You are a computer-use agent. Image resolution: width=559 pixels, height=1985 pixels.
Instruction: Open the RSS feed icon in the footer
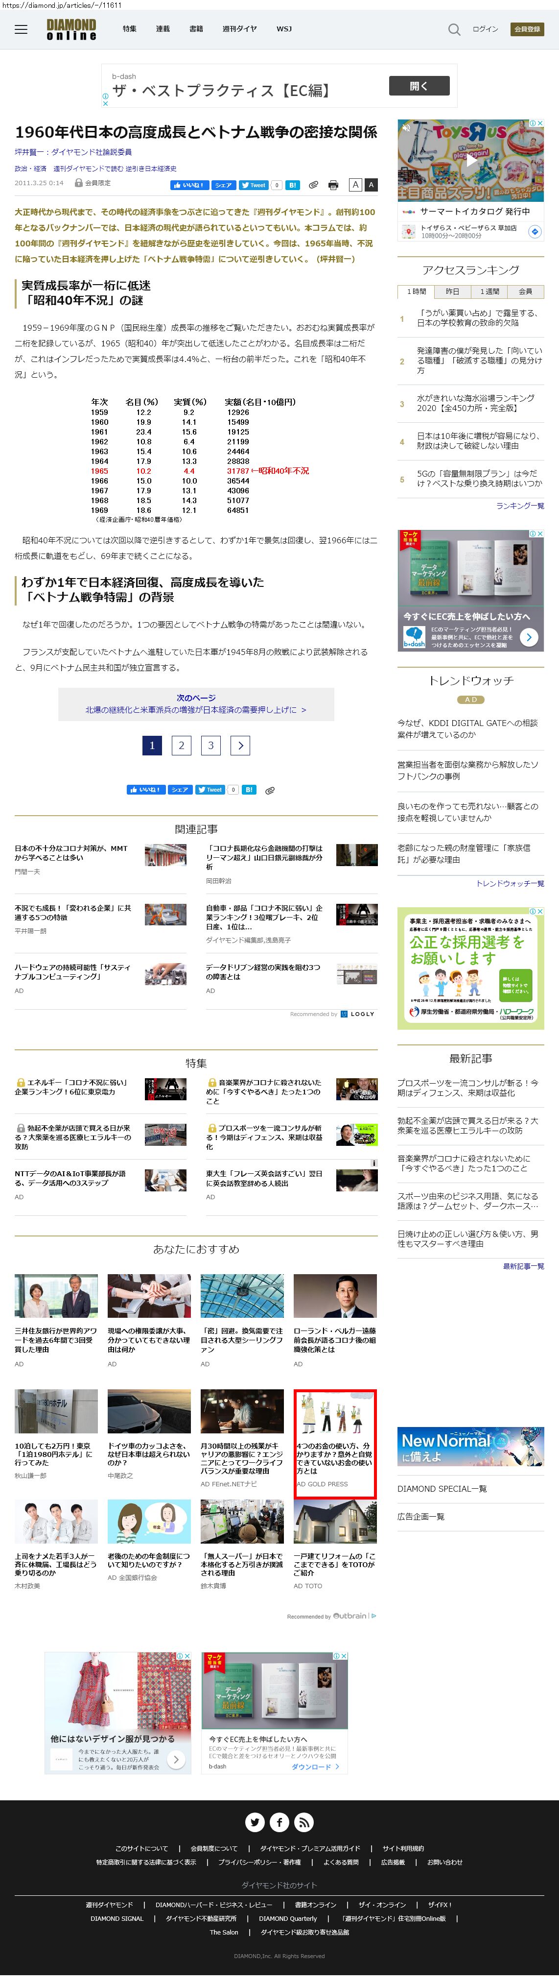pos(303,1822)
